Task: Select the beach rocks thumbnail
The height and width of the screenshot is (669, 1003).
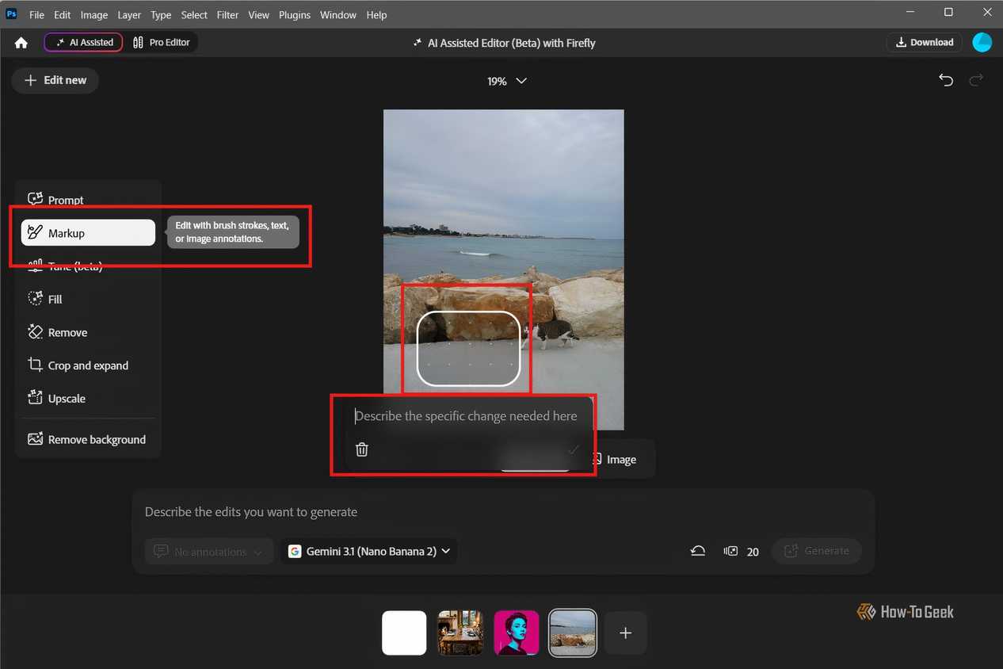Action: tap(573, 633)
